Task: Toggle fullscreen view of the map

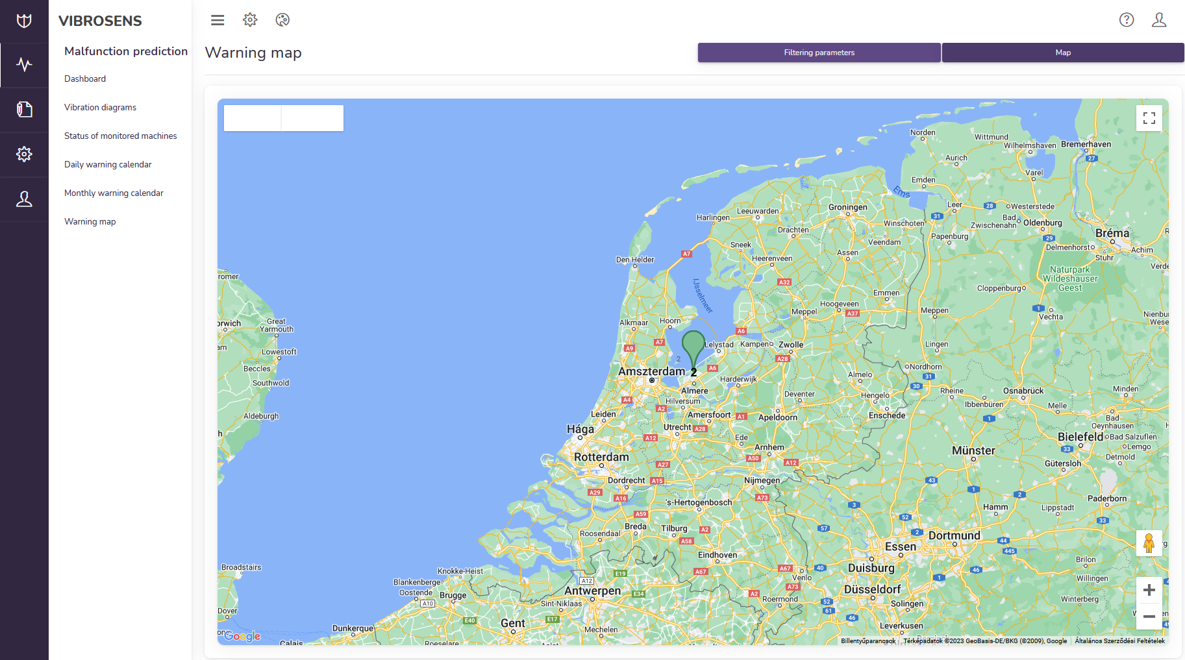Action: point(1149,118)
